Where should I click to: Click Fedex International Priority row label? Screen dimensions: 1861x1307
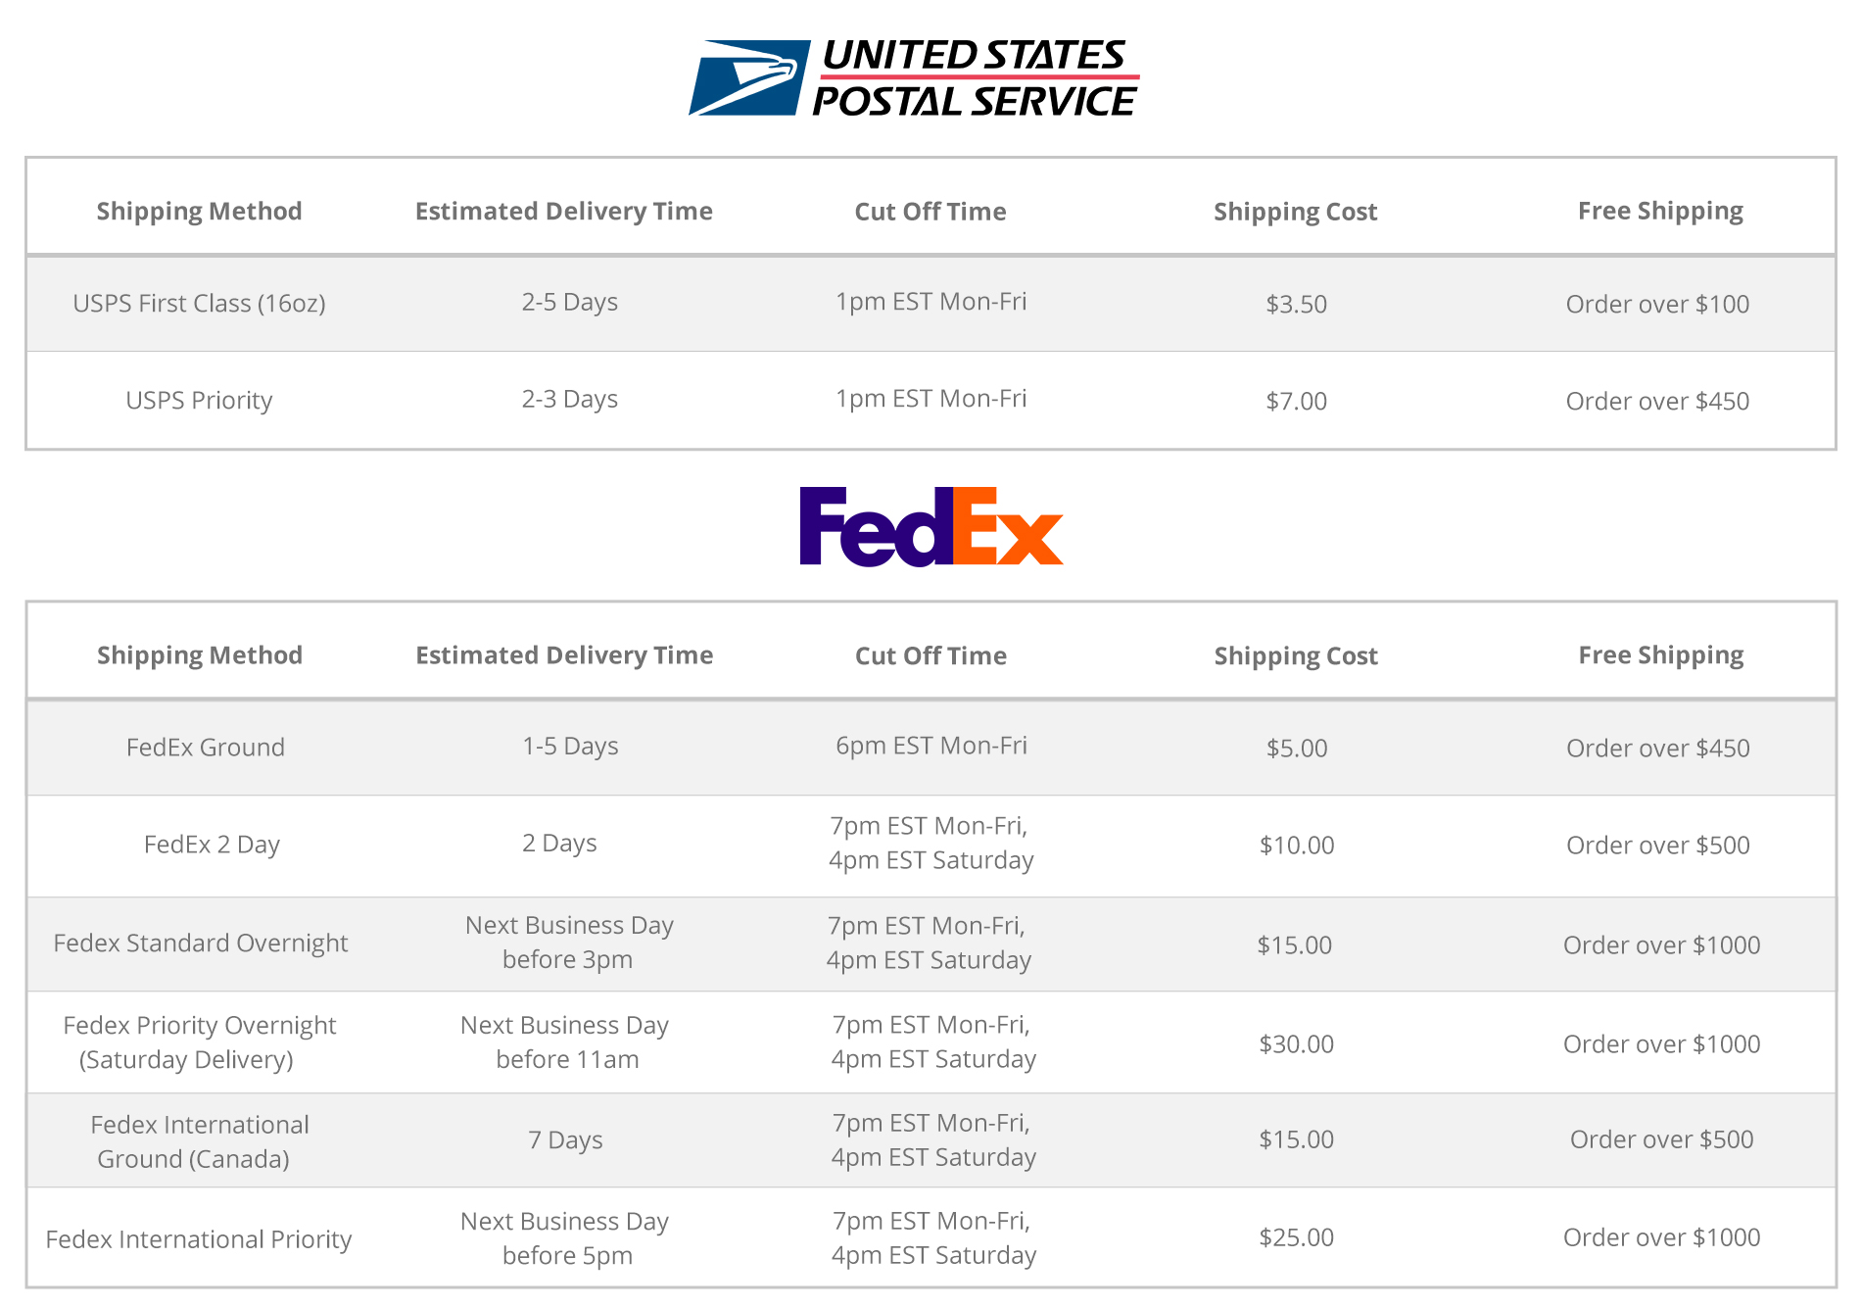tap(199, 1239)
